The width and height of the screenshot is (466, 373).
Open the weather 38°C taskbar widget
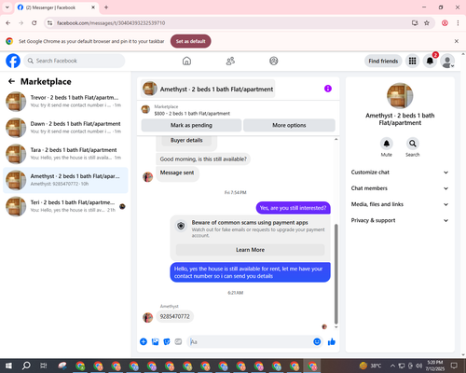click(x=370, y=366)
